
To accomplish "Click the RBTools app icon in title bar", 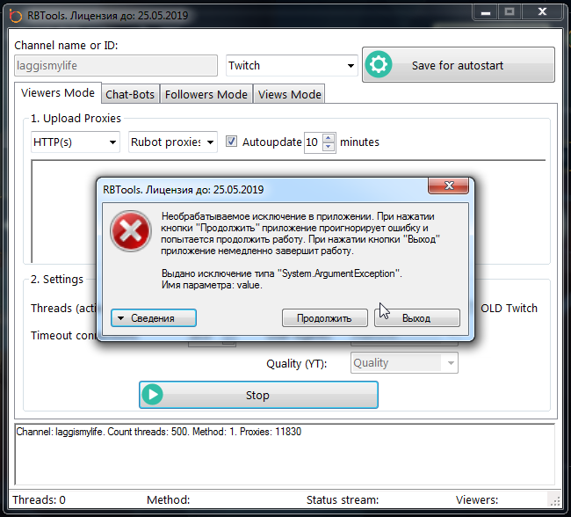I will 15,13.
